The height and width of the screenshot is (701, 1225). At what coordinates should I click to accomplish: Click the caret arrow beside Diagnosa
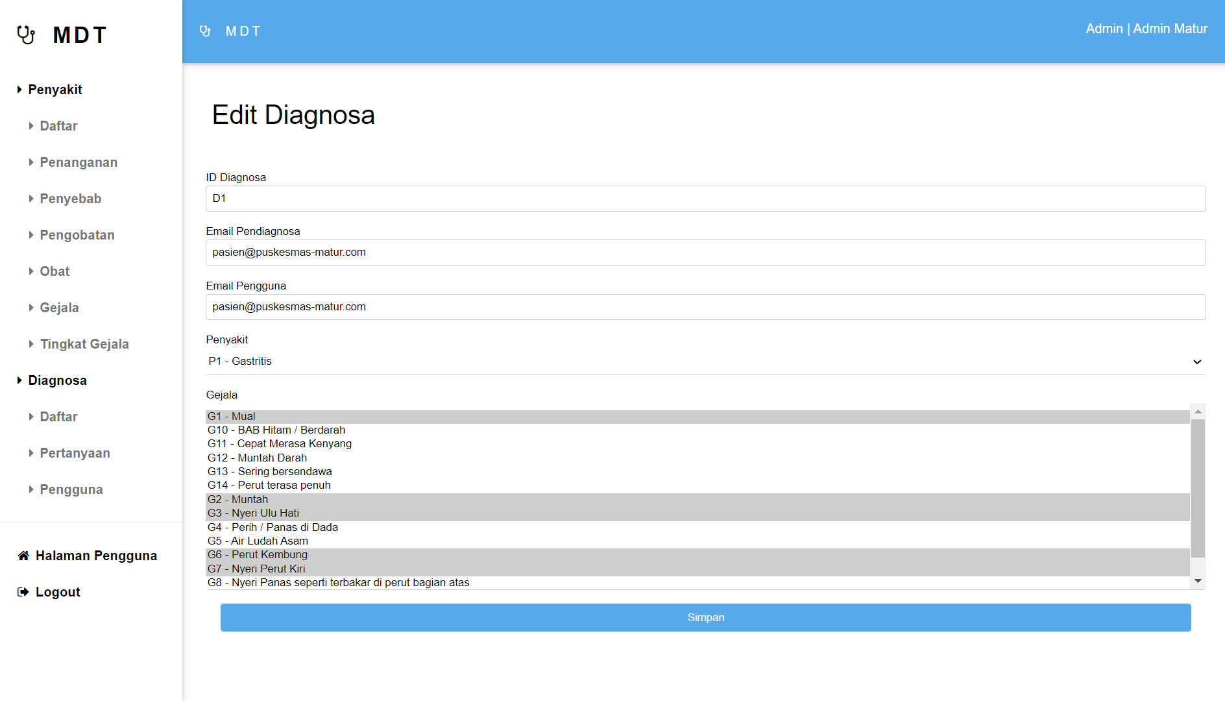pos(19,380)
